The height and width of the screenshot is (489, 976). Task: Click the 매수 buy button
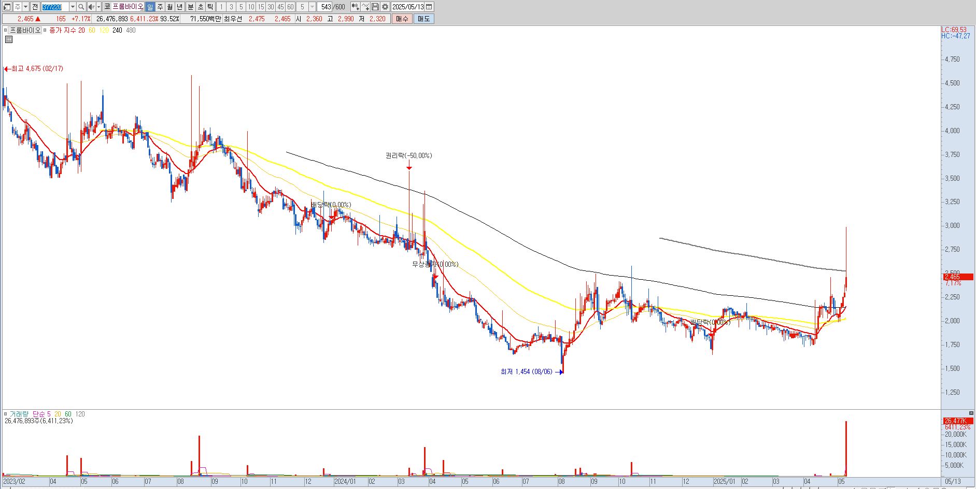[x=402, y=19]
